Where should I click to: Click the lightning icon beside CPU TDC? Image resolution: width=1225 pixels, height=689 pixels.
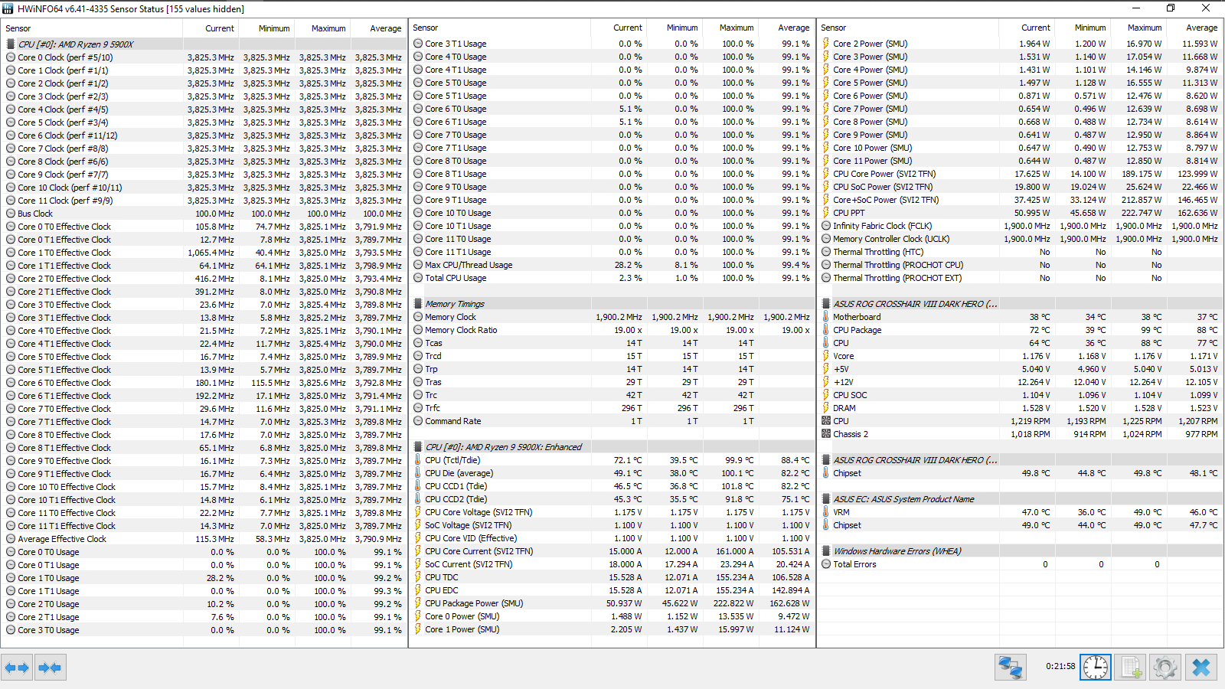point(418,577)
